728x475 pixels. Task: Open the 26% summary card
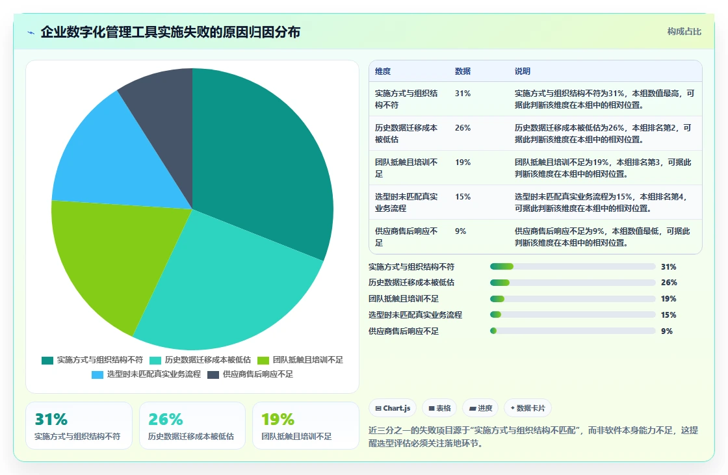(192, 426)
